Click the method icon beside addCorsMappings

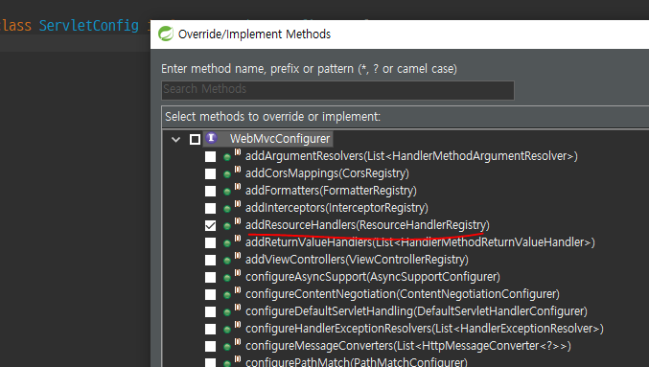(227, 174)
